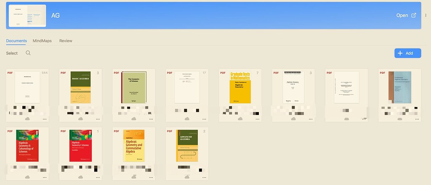Open more options for Algebraic Geometry I: Schemes
This screenshot has height=185, width=431.
pos(98,177)
